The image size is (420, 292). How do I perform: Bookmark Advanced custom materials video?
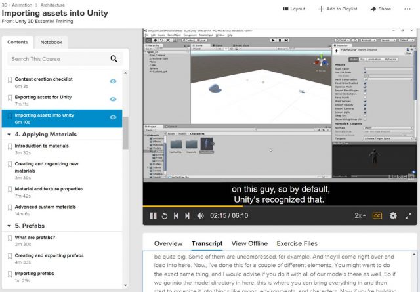click(x=10, y=207)
